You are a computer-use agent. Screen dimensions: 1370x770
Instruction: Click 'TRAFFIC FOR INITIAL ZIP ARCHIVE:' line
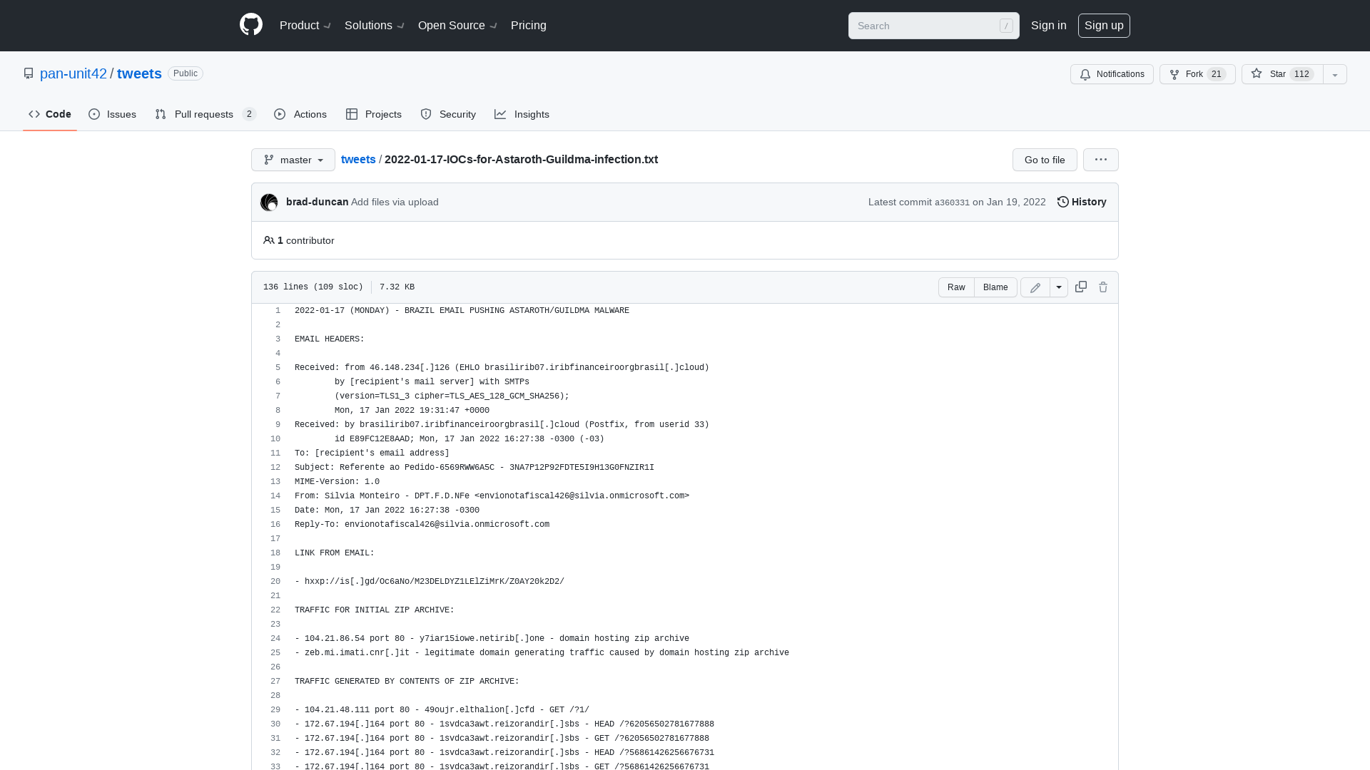(375, 610)
